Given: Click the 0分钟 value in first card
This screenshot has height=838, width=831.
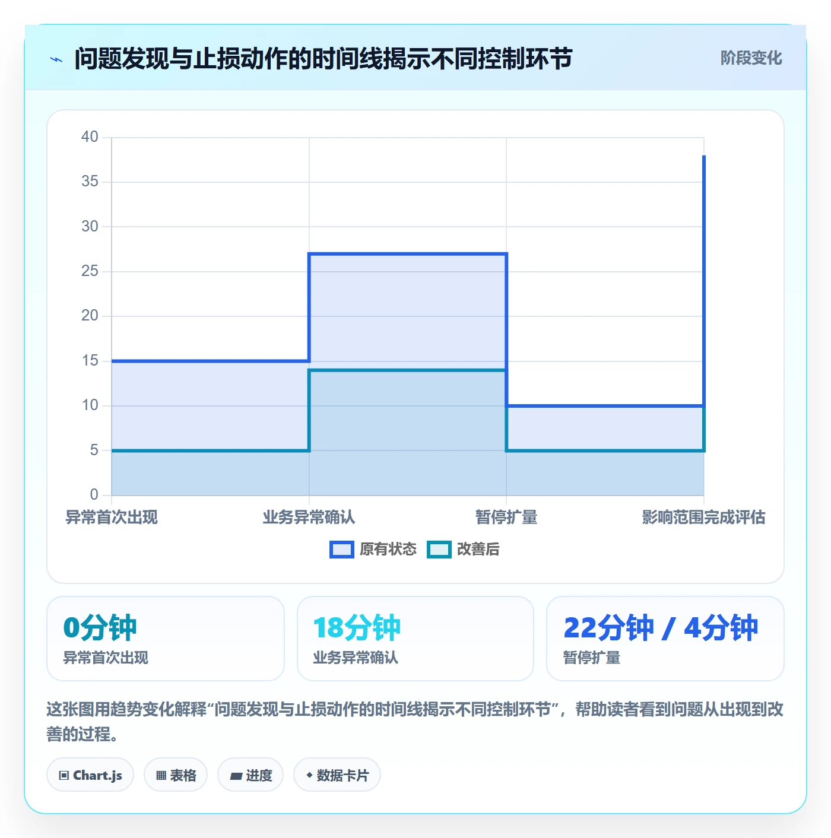Looking at the screenshot, I should coord(100,628).
